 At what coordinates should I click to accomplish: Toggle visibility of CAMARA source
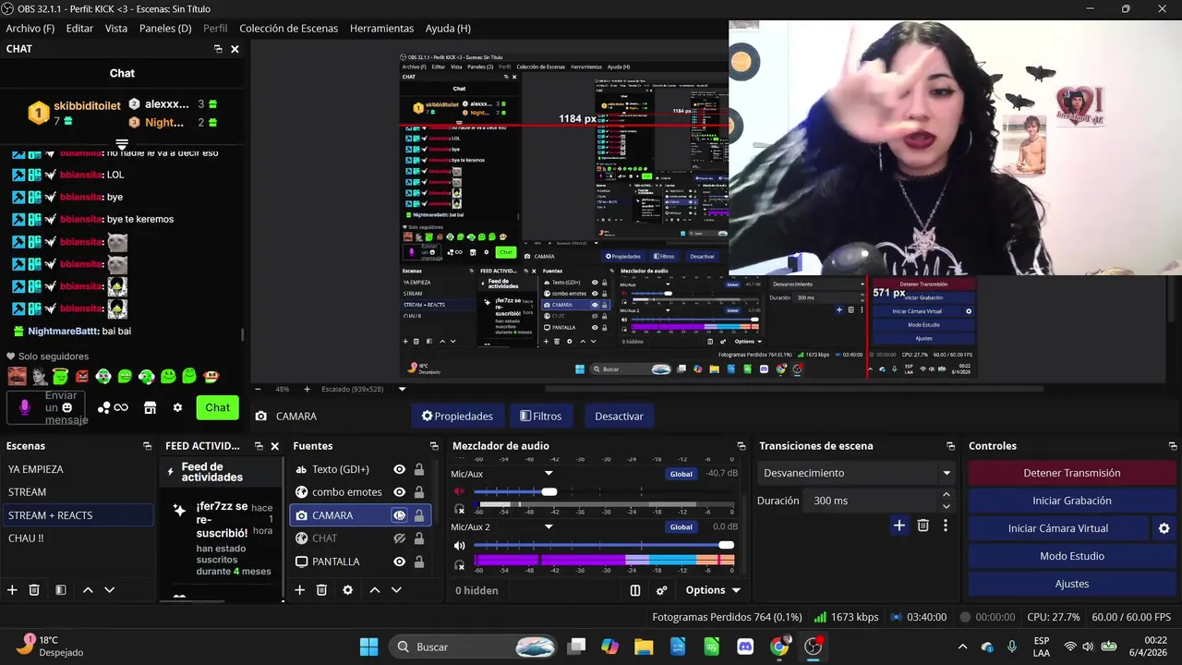click(x=399, y=515)
